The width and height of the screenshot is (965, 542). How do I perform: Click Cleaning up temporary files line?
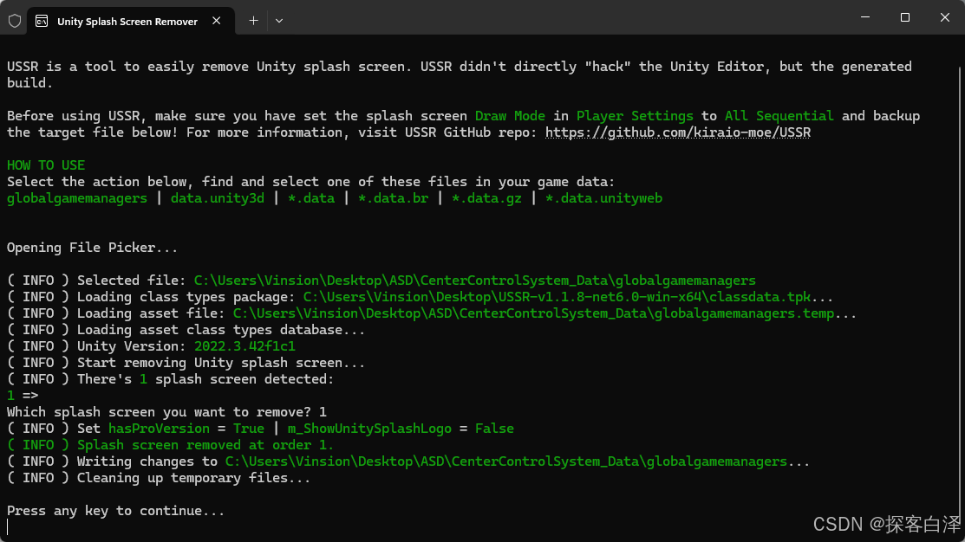pos(159,478)
